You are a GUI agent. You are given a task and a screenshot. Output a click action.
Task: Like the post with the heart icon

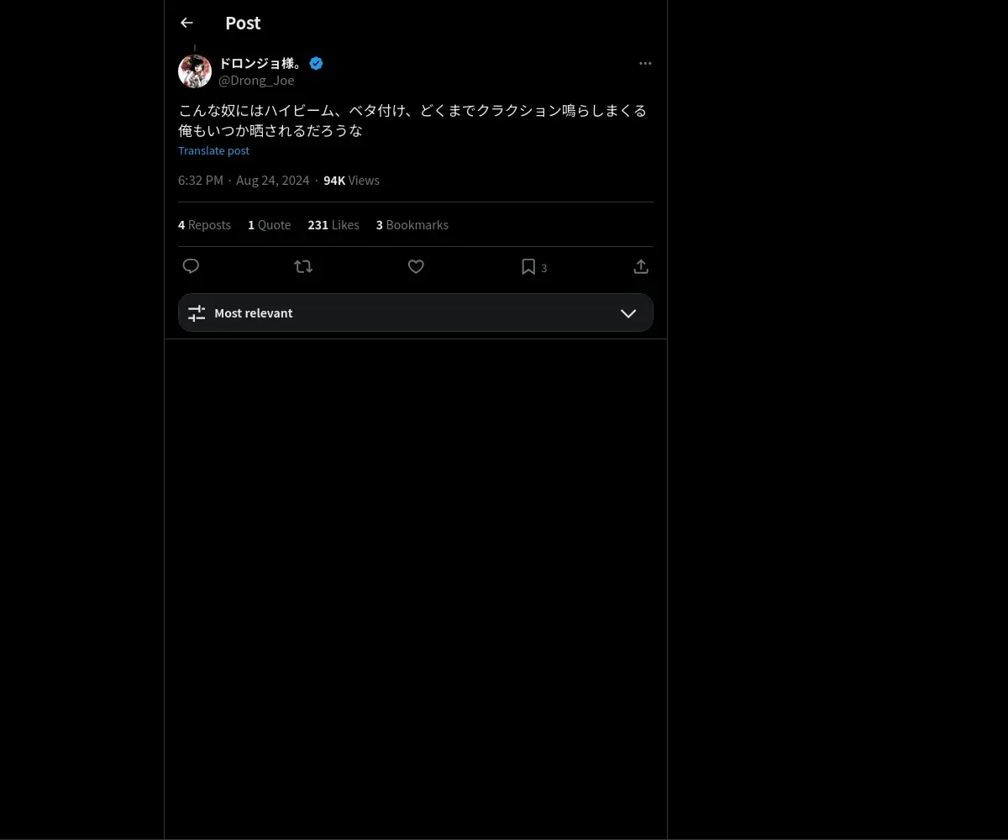pyautogui.click(x=416, y=266)
